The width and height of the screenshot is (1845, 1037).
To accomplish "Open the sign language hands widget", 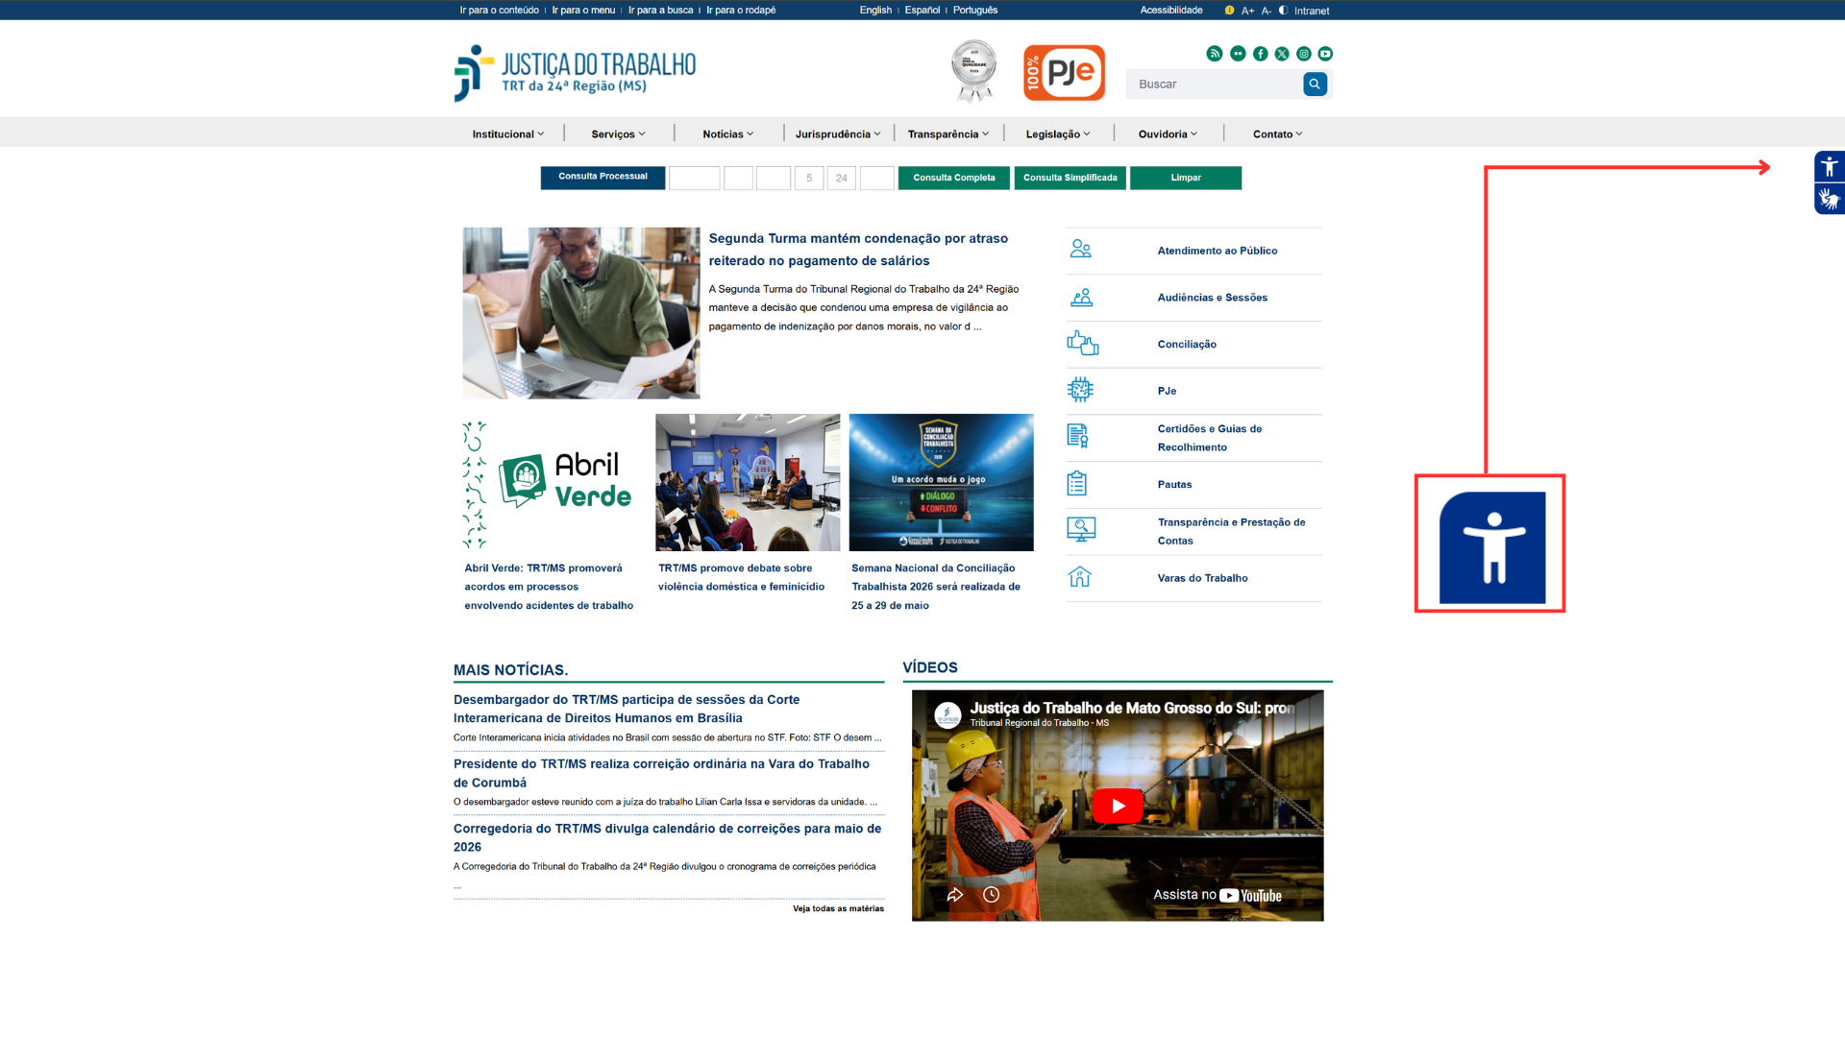I will coord(1829,200).
